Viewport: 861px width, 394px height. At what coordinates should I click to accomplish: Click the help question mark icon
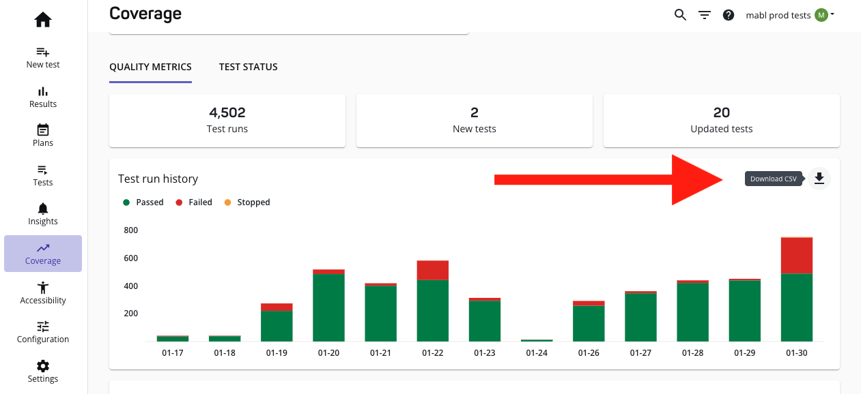(x=729, y=15)
